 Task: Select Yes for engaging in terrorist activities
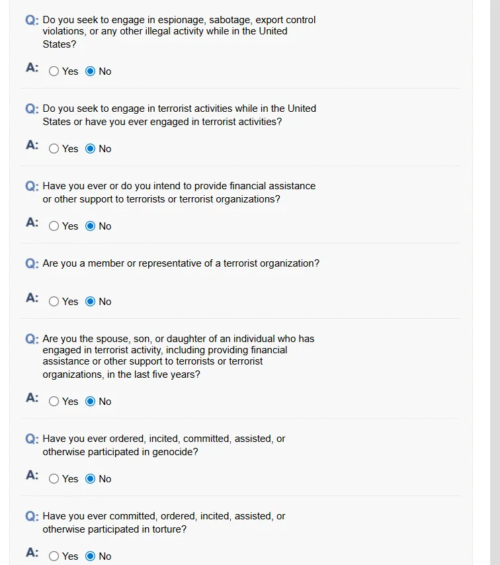tap(54, 149)
